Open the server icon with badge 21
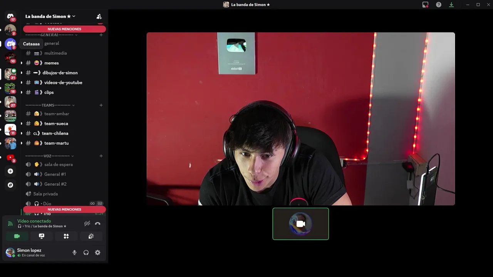The width and height of the screenshot is (493, 277). (10, 74)
